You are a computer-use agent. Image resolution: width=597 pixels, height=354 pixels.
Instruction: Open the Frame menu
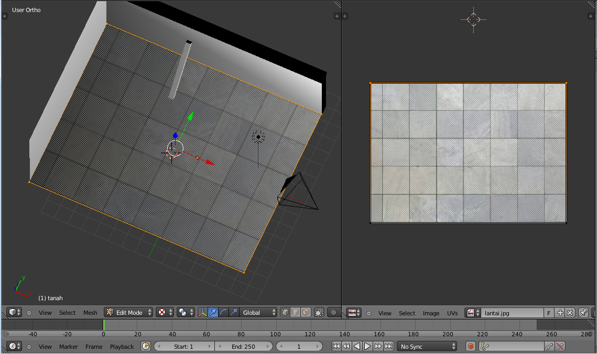tap(94, 347)
